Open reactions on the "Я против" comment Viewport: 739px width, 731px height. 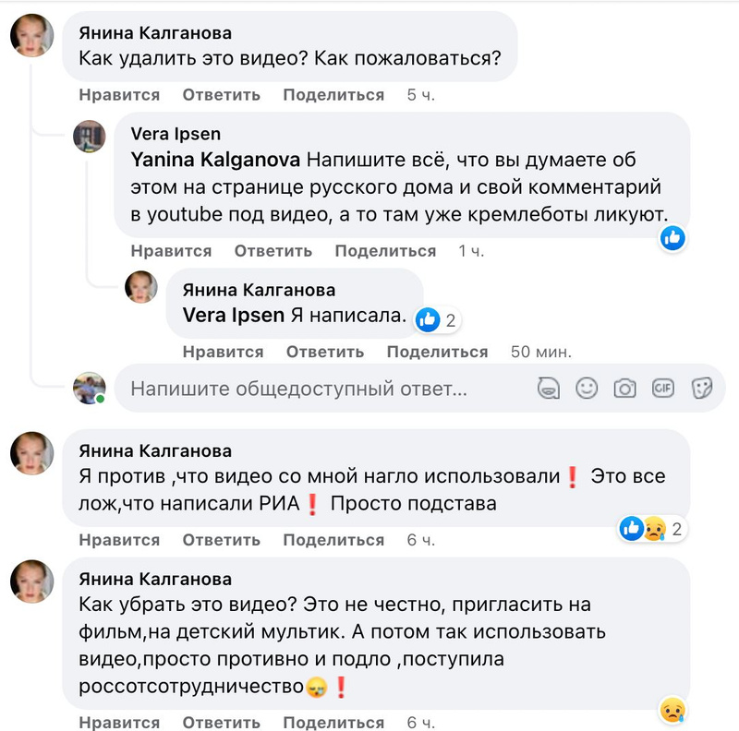click(651, 529)
